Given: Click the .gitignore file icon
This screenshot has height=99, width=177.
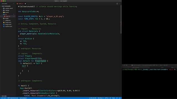Looking at the screenshot, I should [x=4, y=20].
